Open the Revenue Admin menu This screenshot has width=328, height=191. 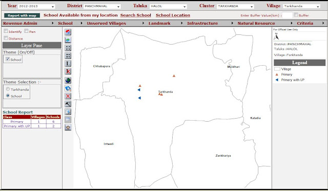(20, 23)
